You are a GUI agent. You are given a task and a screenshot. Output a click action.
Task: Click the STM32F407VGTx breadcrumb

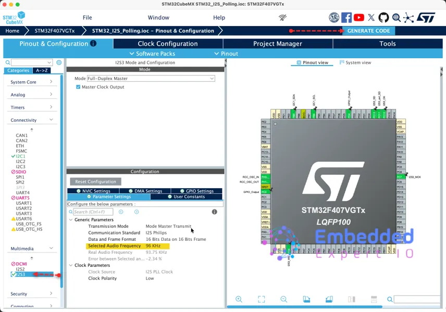pyautogui.click(x=55, y=31)
